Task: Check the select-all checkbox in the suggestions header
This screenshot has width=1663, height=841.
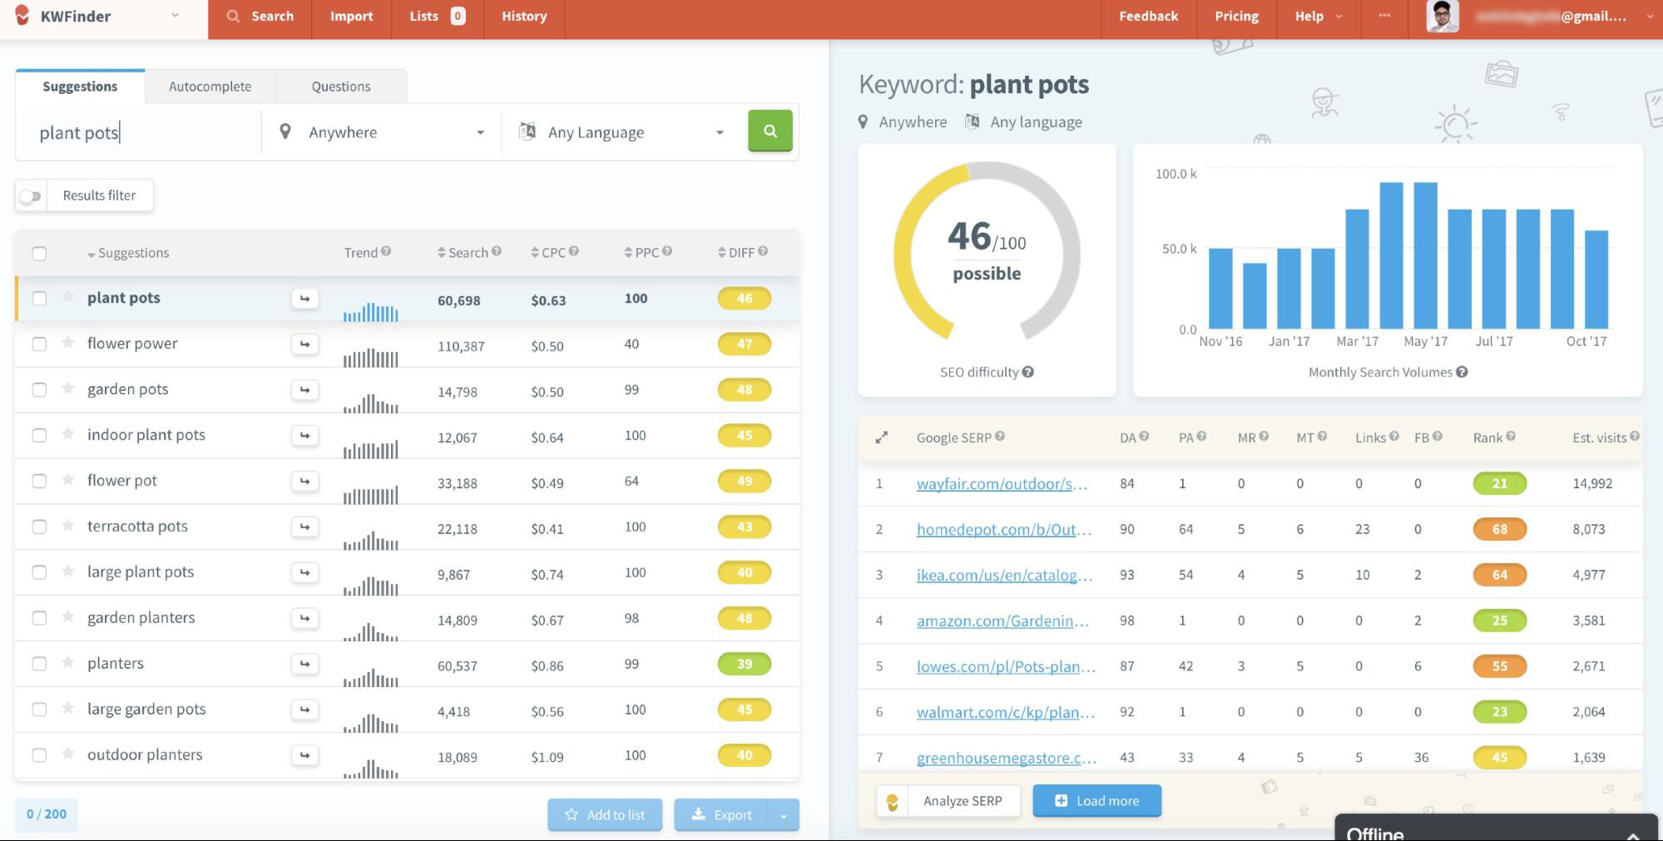Action: click(x=39, y=253)
